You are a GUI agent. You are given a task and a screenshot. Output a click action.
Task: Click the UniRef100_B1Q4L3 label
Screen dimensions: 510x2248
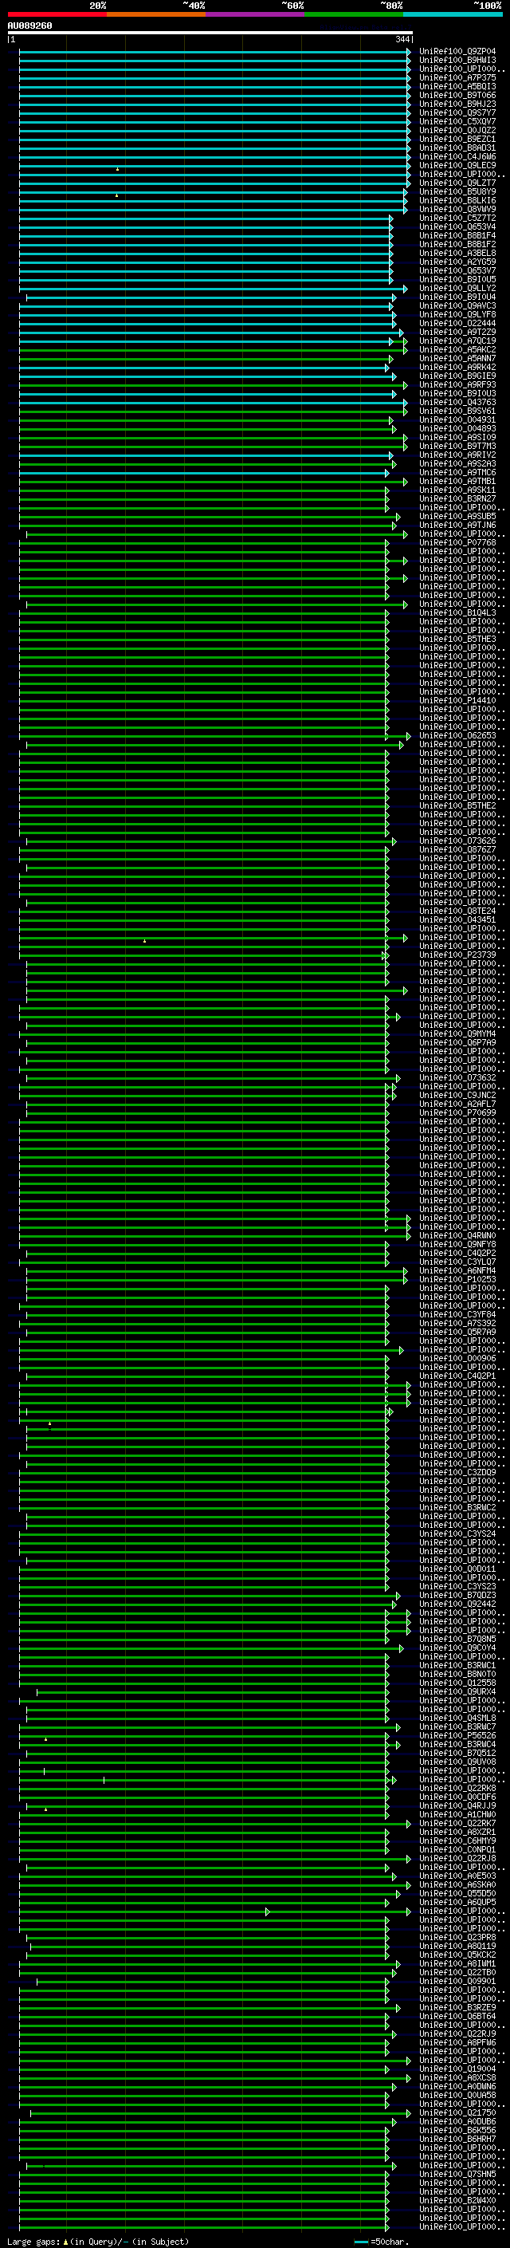(x=457, y=612)
